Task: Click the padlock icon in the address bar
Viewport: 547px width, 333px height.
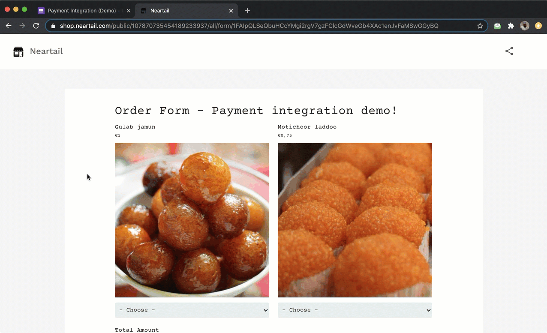Action: click(x=52, y=26)
